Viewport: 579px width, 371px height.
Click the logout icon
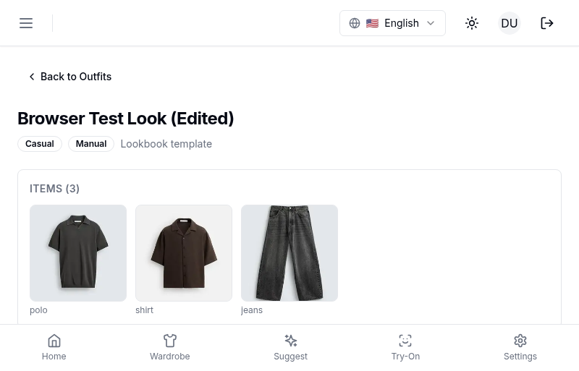click(547, 23)
